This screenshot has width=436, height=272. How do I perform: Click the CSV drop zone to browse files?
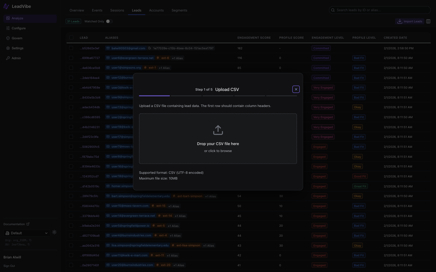218,139
